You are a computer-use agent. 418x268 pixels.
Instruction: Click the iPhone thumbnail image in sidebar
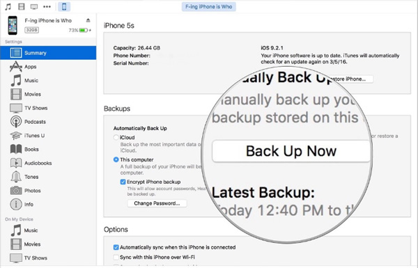13,25
